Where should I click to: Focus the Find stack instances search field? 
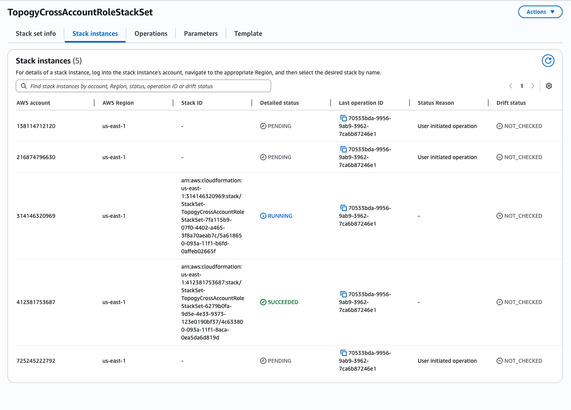point(143,86)
